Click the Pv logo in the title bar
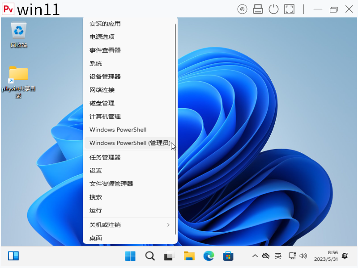Screen dimensions: 358x268 [x=8, y=9]
